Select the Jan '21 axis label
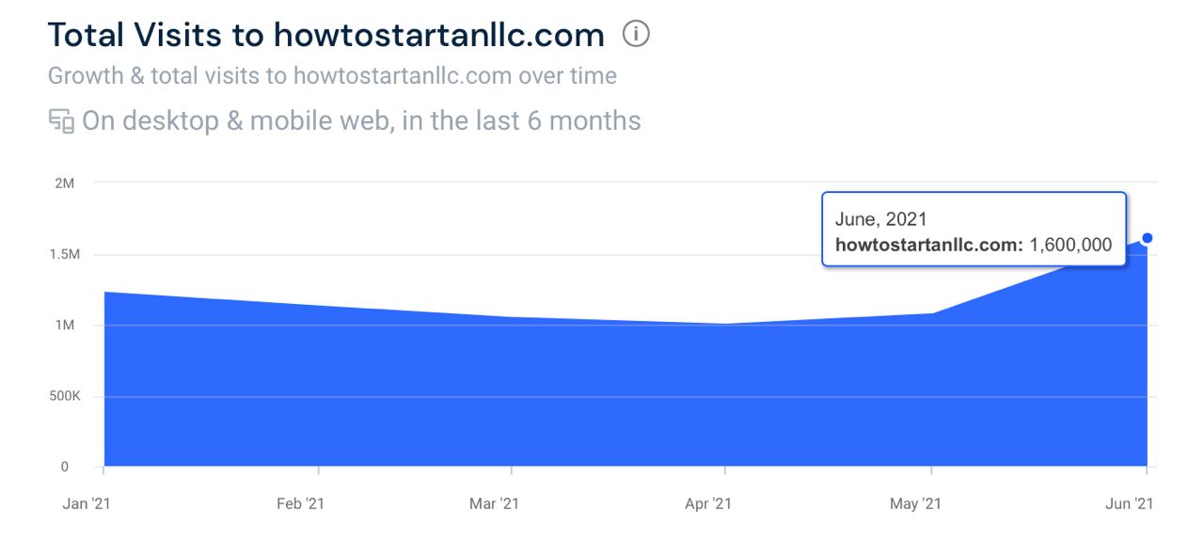This screenshot has height=543, width=1204. coord(86,504)
